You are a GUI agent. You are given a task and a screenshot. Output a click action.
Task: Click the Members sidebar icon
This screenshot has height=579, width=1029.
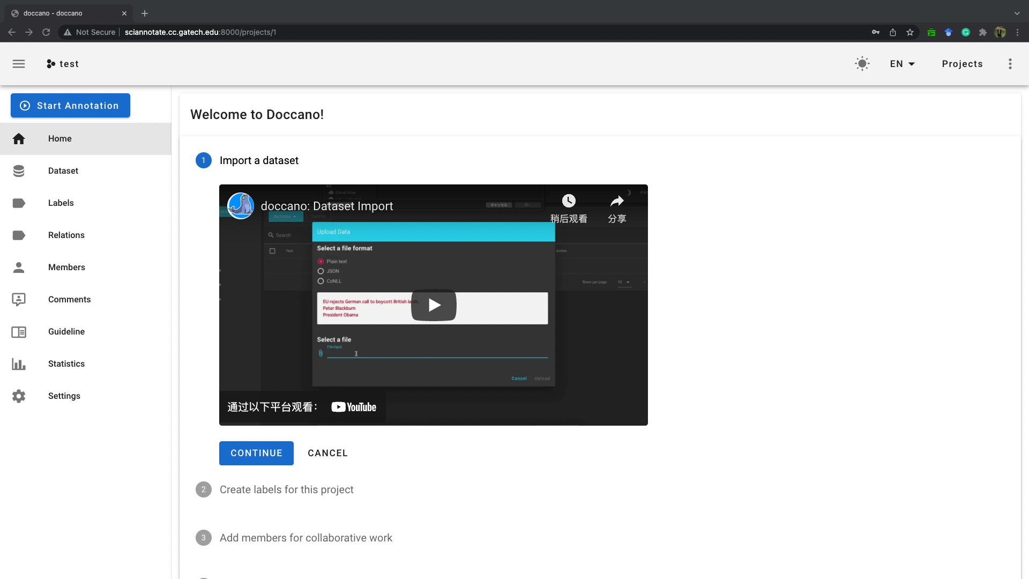(x=19, y=267)
